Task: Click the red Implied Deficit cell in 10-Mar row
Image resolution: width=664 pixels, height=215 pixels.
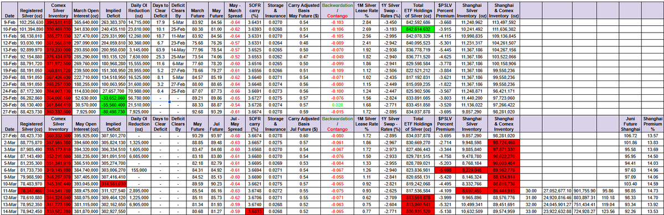Action: point(112,183)
